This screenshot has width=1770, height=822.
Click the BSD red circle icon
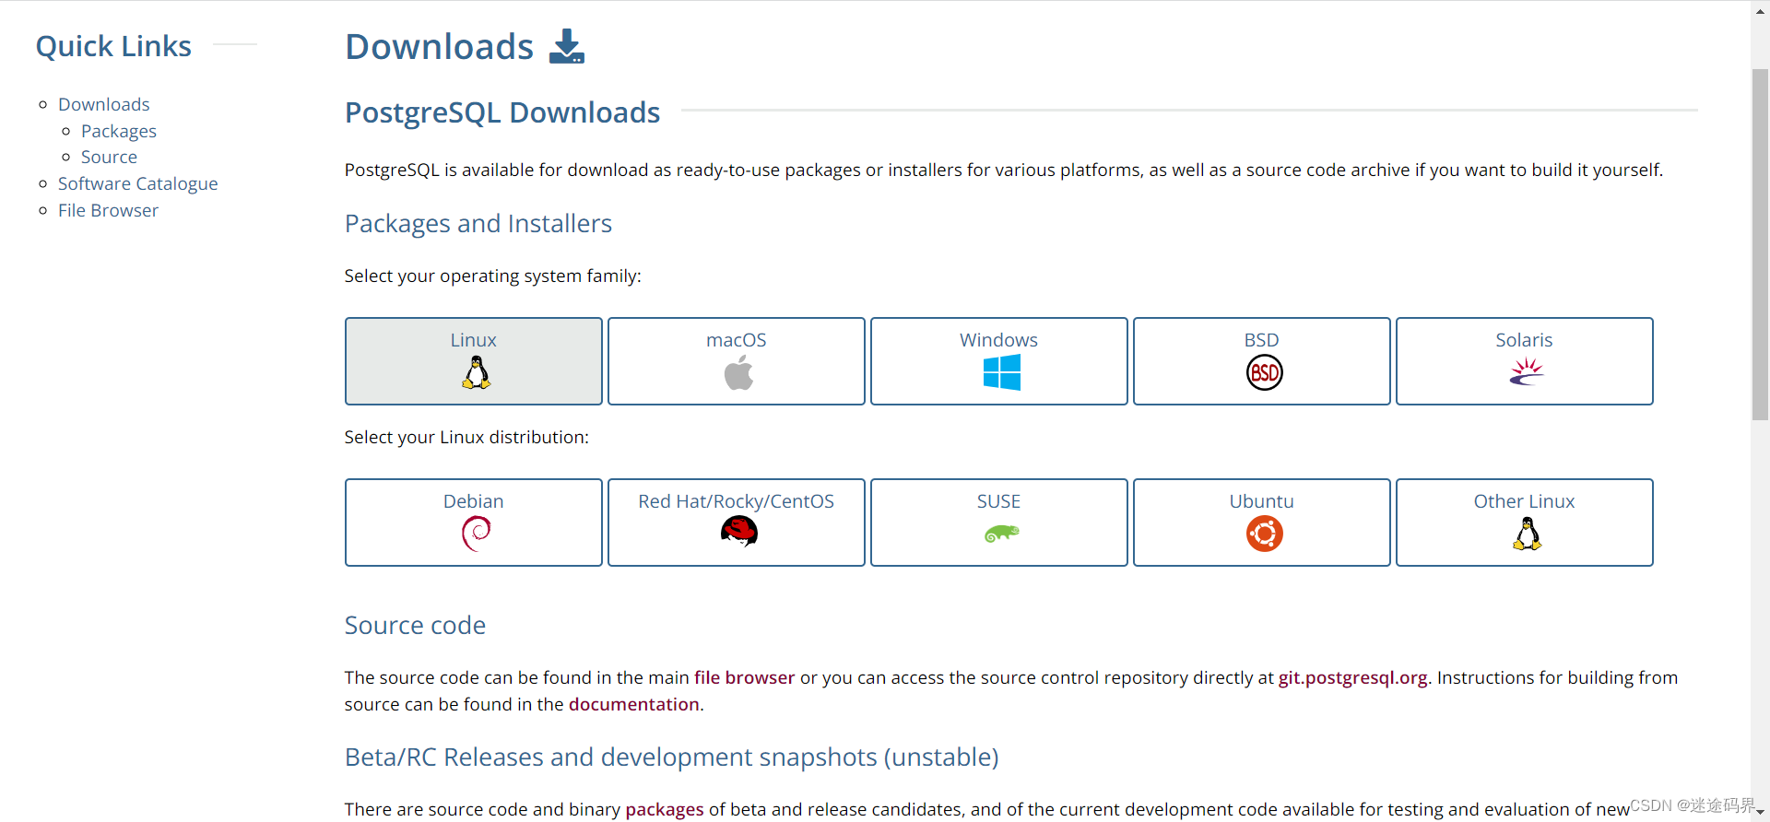1265,372
